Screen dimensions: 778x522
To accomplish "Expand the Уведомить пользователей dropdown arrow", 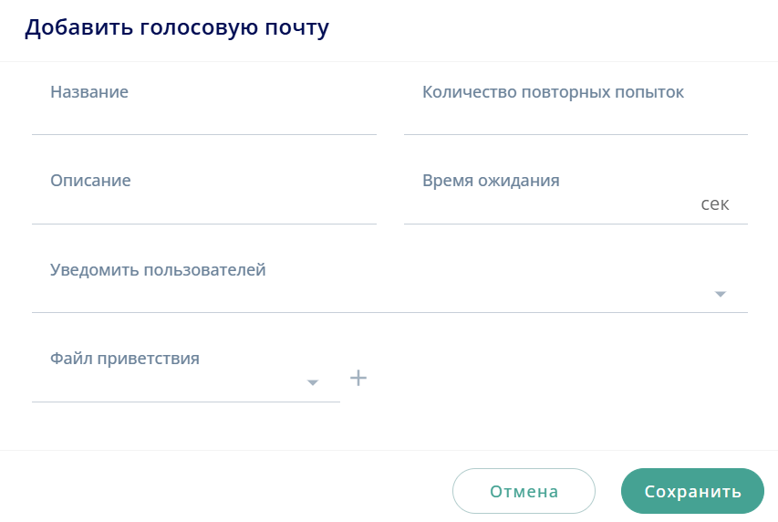I will pyautogui.click(x=720, y=294).
